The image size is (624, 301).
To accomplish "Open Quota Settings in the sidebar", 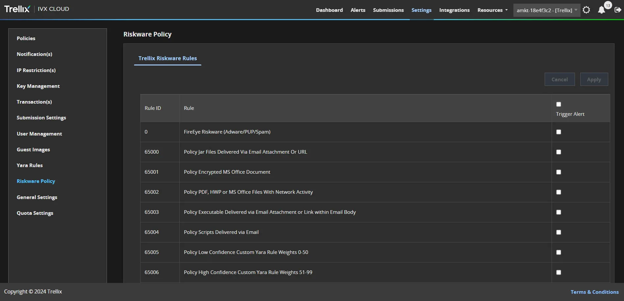I will (x=35, y=213).
